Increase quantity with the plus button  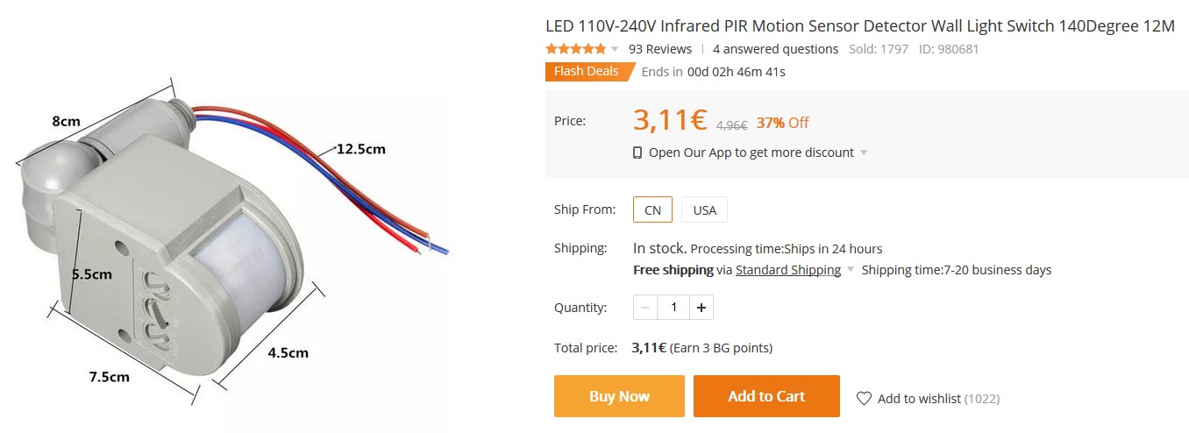pyautogui.click(x=701, y=308)
